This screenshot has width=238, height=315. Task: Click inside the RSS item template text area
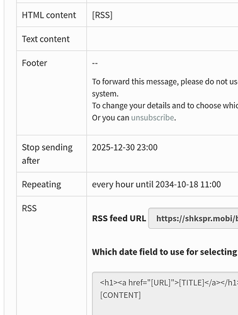[x=165, y=294]
